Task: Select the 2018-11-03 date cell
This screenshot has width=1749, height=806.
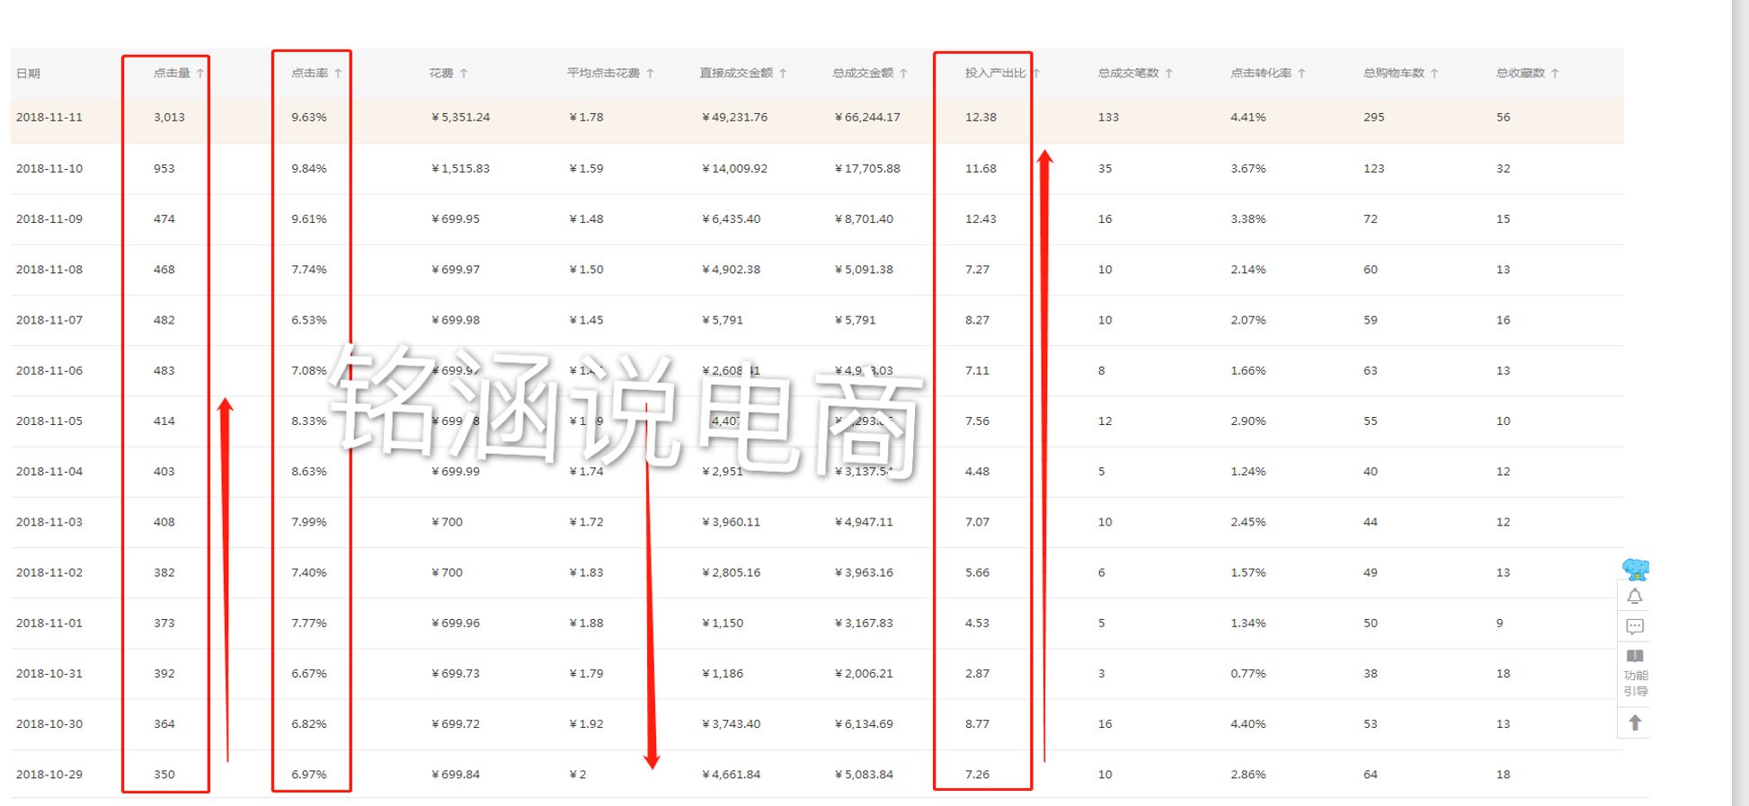Action: (x=49, y=522)
